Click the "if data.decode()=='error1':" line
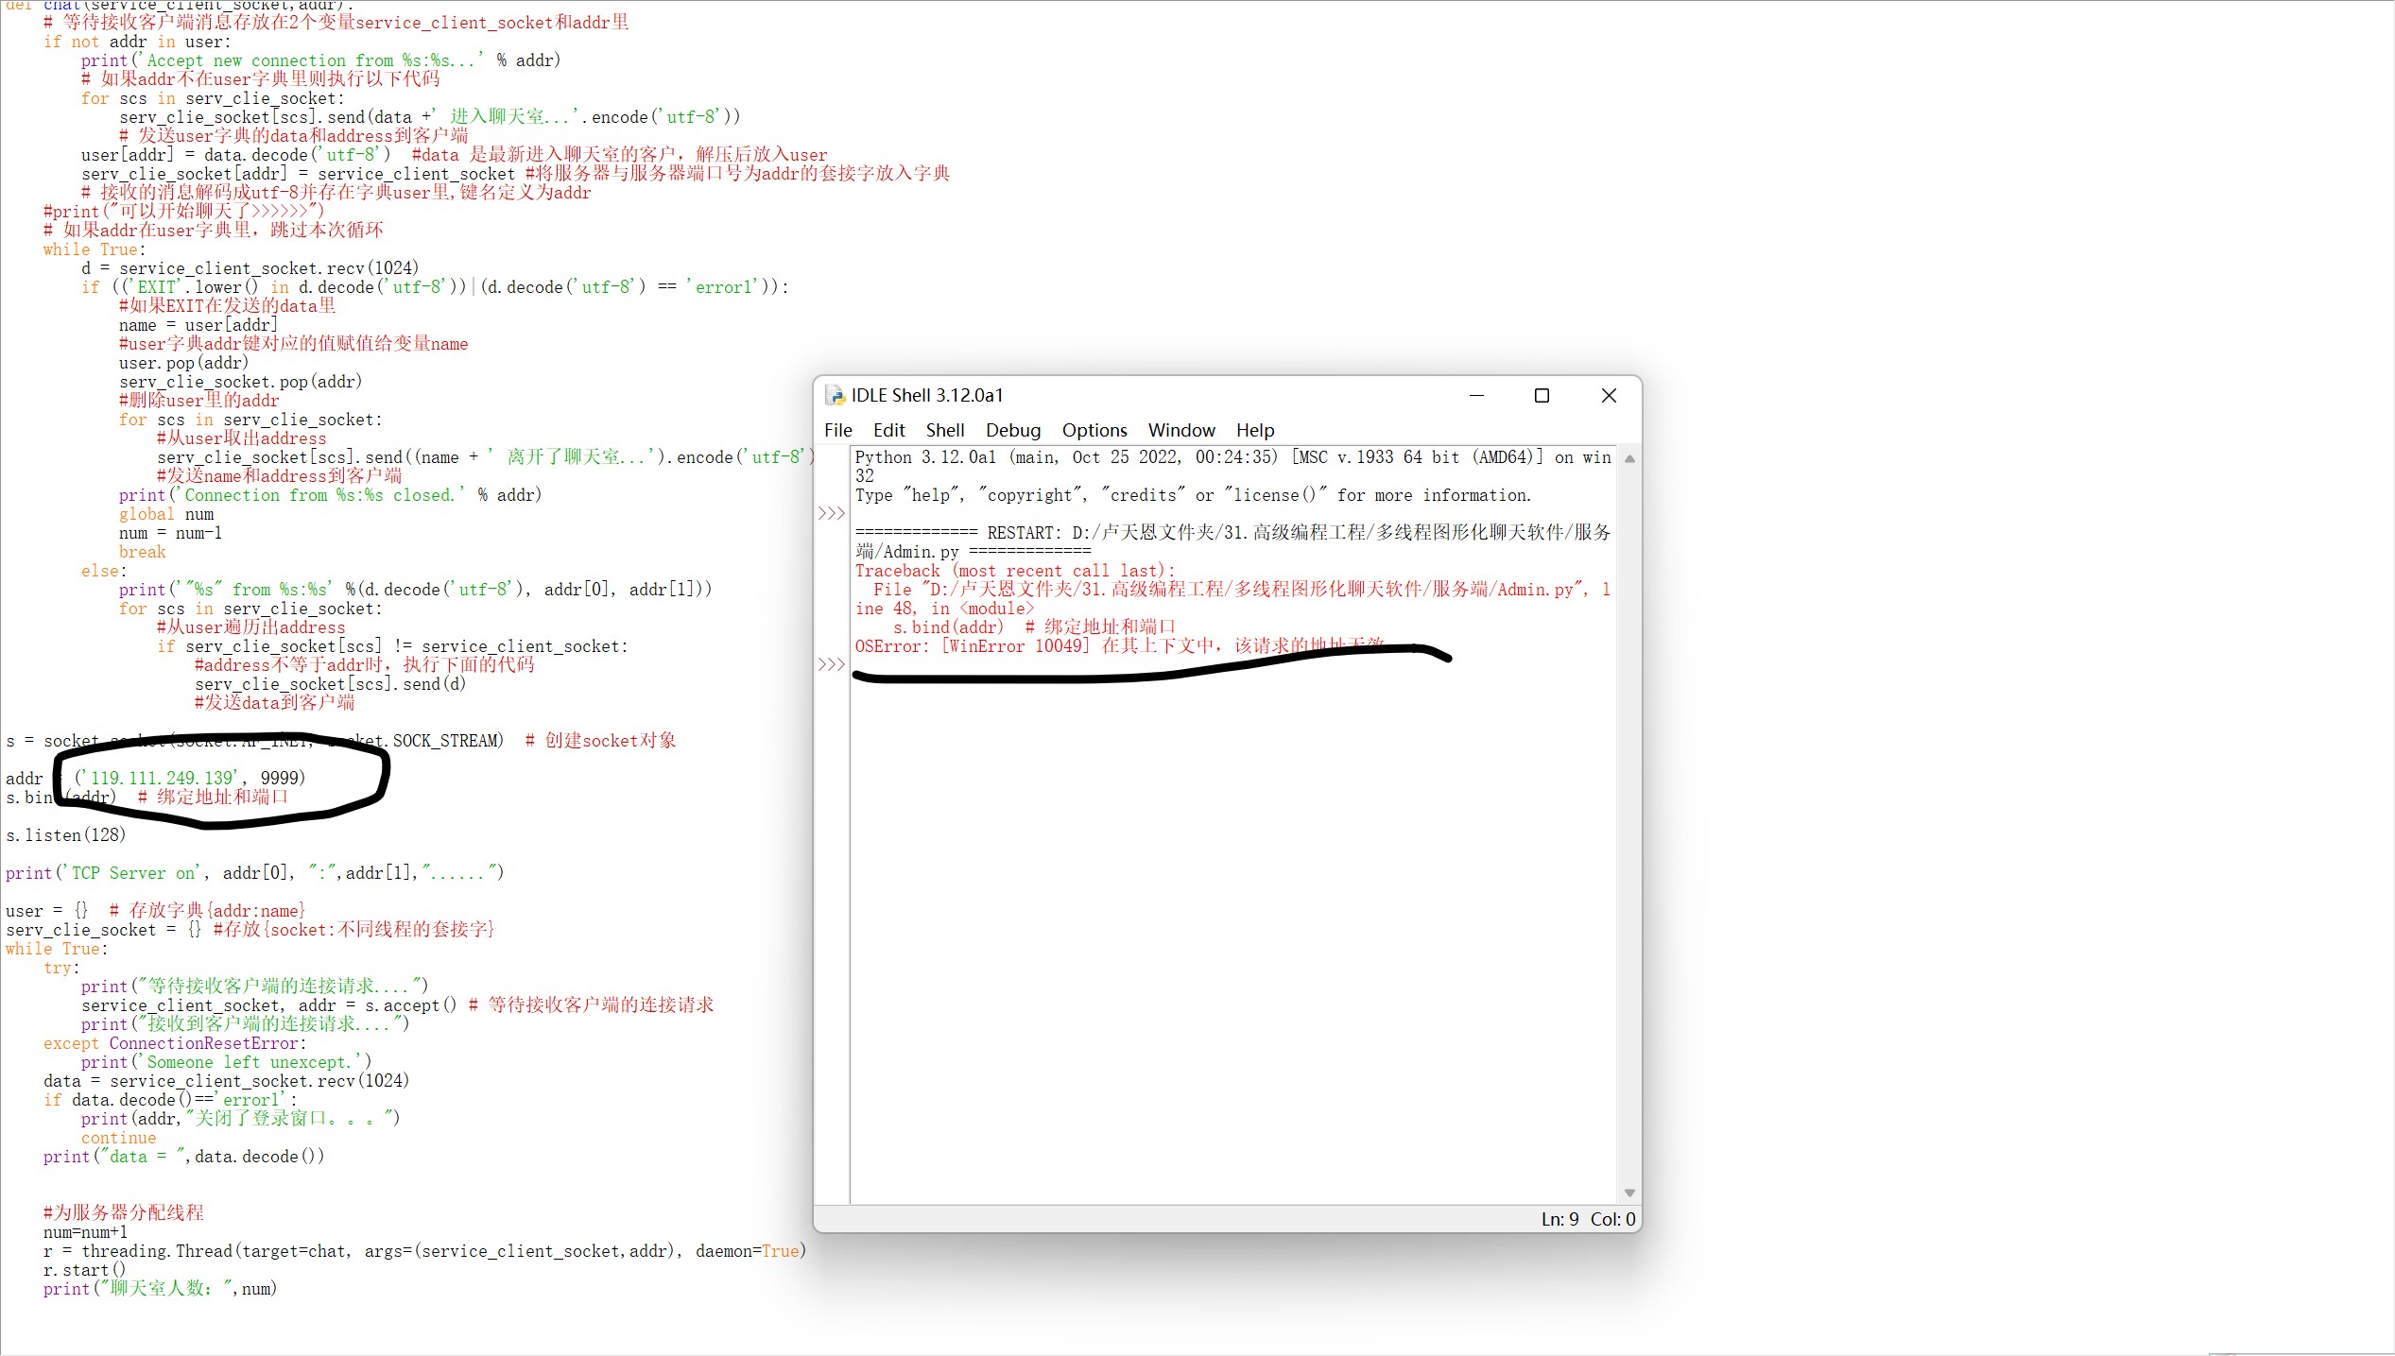Image resolution: width=2395 pixels, height=1356 pixels. [170, 1100]
